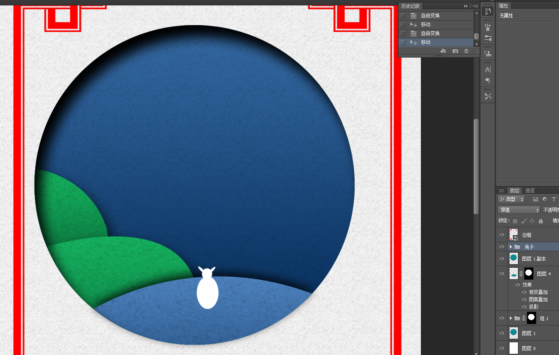Open the Tool Presets wrench icon
The image size is (559, 355).
(488, 96)
